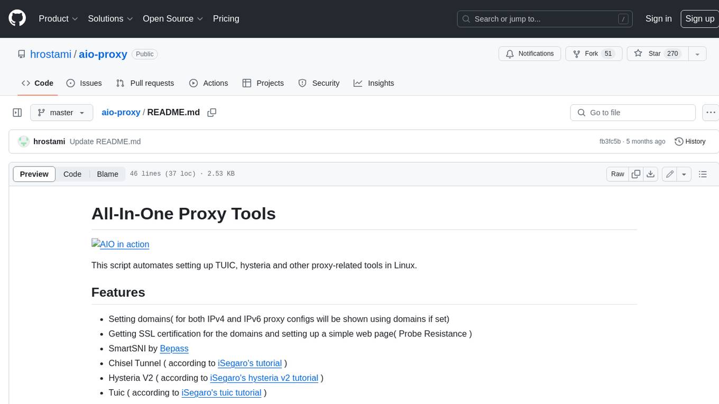Expand the star list dropdown arrow

click(x=697, y=54)
